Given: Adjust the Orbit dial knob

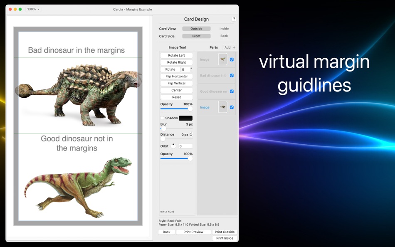Looking at the screenshot, I should [173, 146].
